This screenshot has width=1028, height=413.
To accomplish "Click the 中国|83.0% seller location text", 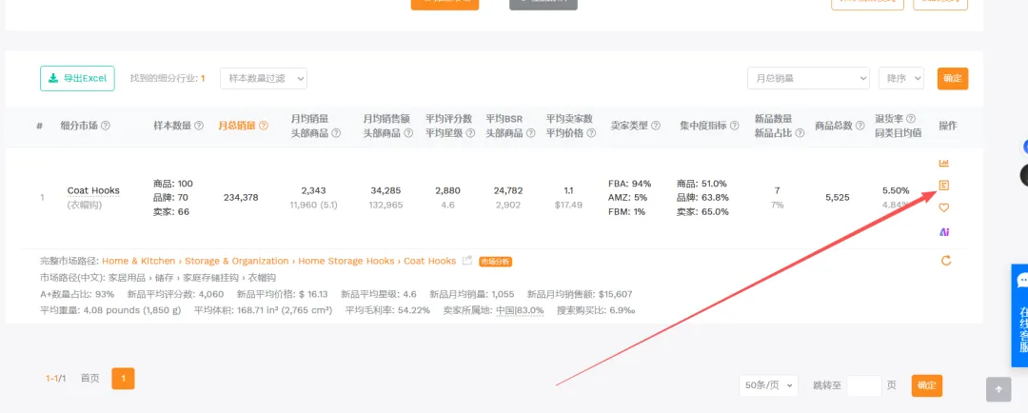I will click(x=521, y=310).
